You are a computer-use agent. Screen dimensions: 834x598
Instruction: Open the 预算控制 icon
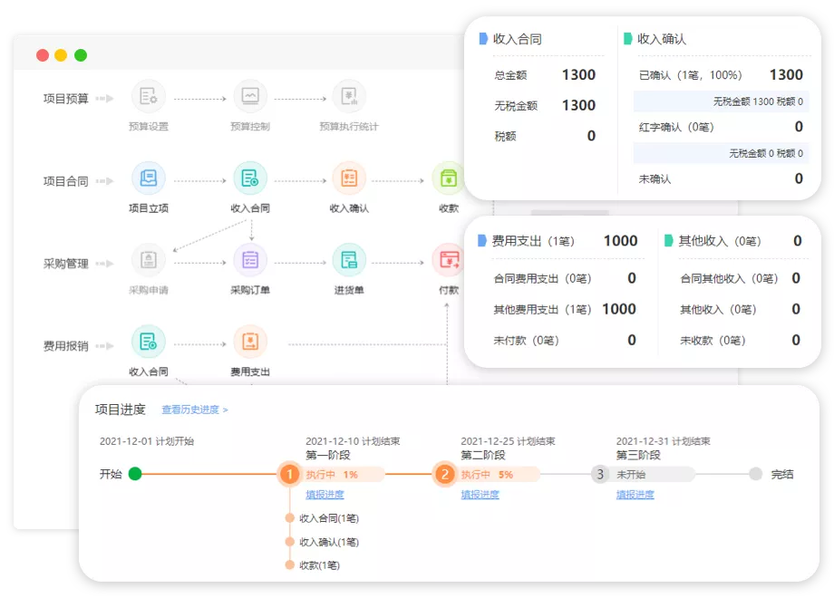coord(249,96)
